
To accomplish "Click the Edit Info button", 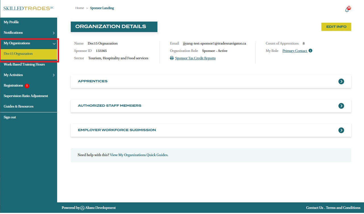I will (336, 27).
